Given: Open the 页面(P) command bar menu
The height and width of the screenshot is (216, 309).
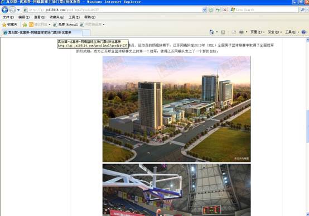Looking at the screenshot, I should pyautogui.click(x=257, y=32).
